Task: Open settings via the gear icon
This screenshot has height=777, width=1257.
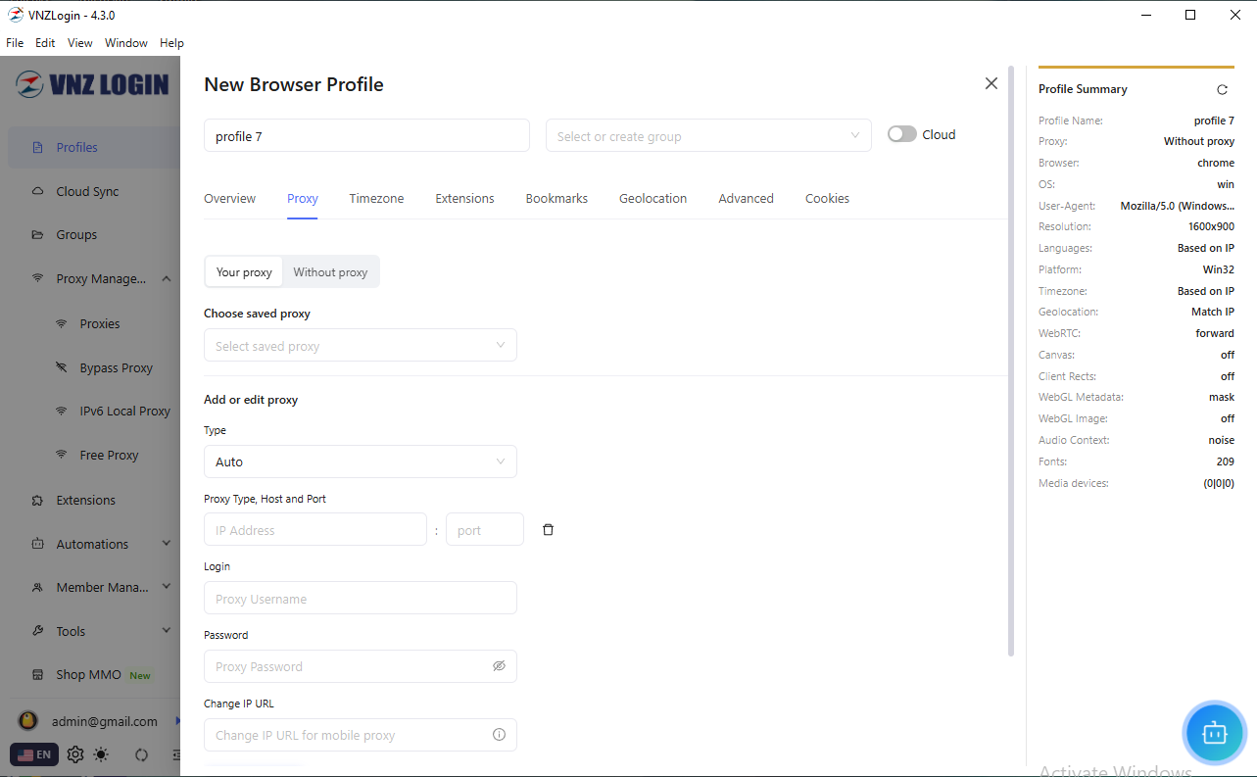Action: pos(75,754)
